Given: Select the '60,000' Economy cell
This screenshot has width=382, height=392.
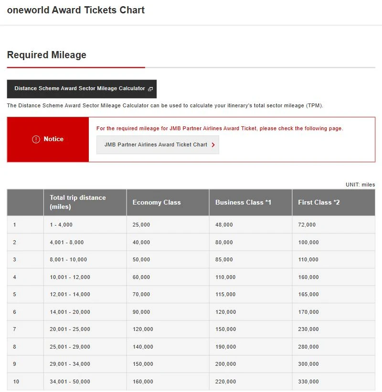Looking at the screenshot, I should click(x=168, y=277).
